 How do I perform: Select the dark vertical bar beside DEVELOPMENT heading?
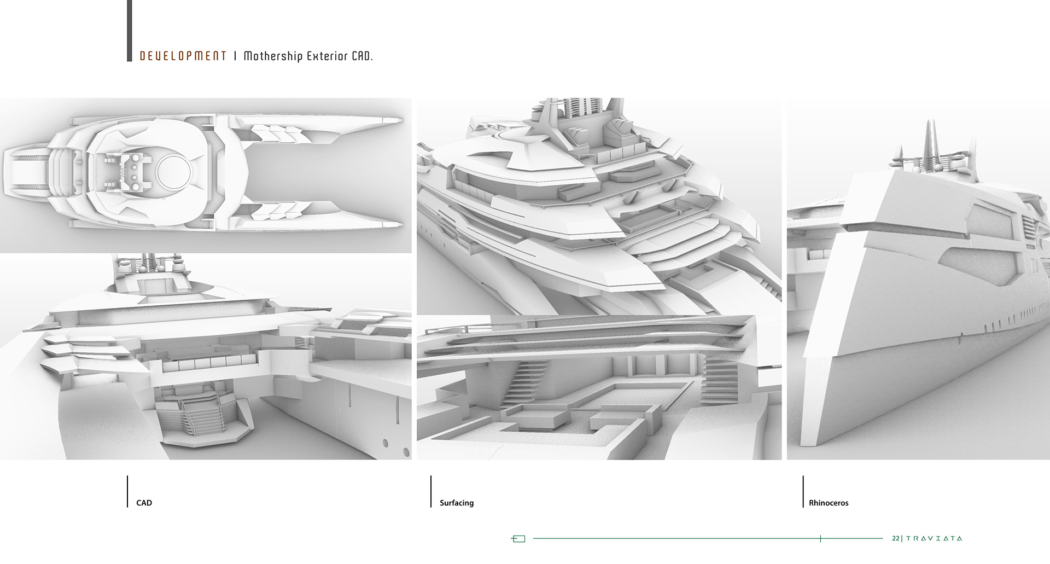tap(129, 30)
